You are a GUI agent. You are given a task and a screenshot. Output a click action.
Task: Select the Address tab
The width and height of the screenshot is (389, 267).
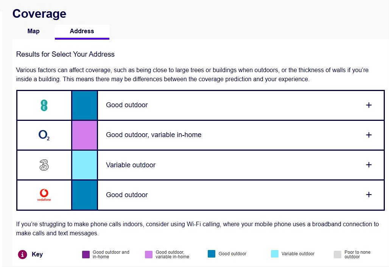click(x=82, y=31)
